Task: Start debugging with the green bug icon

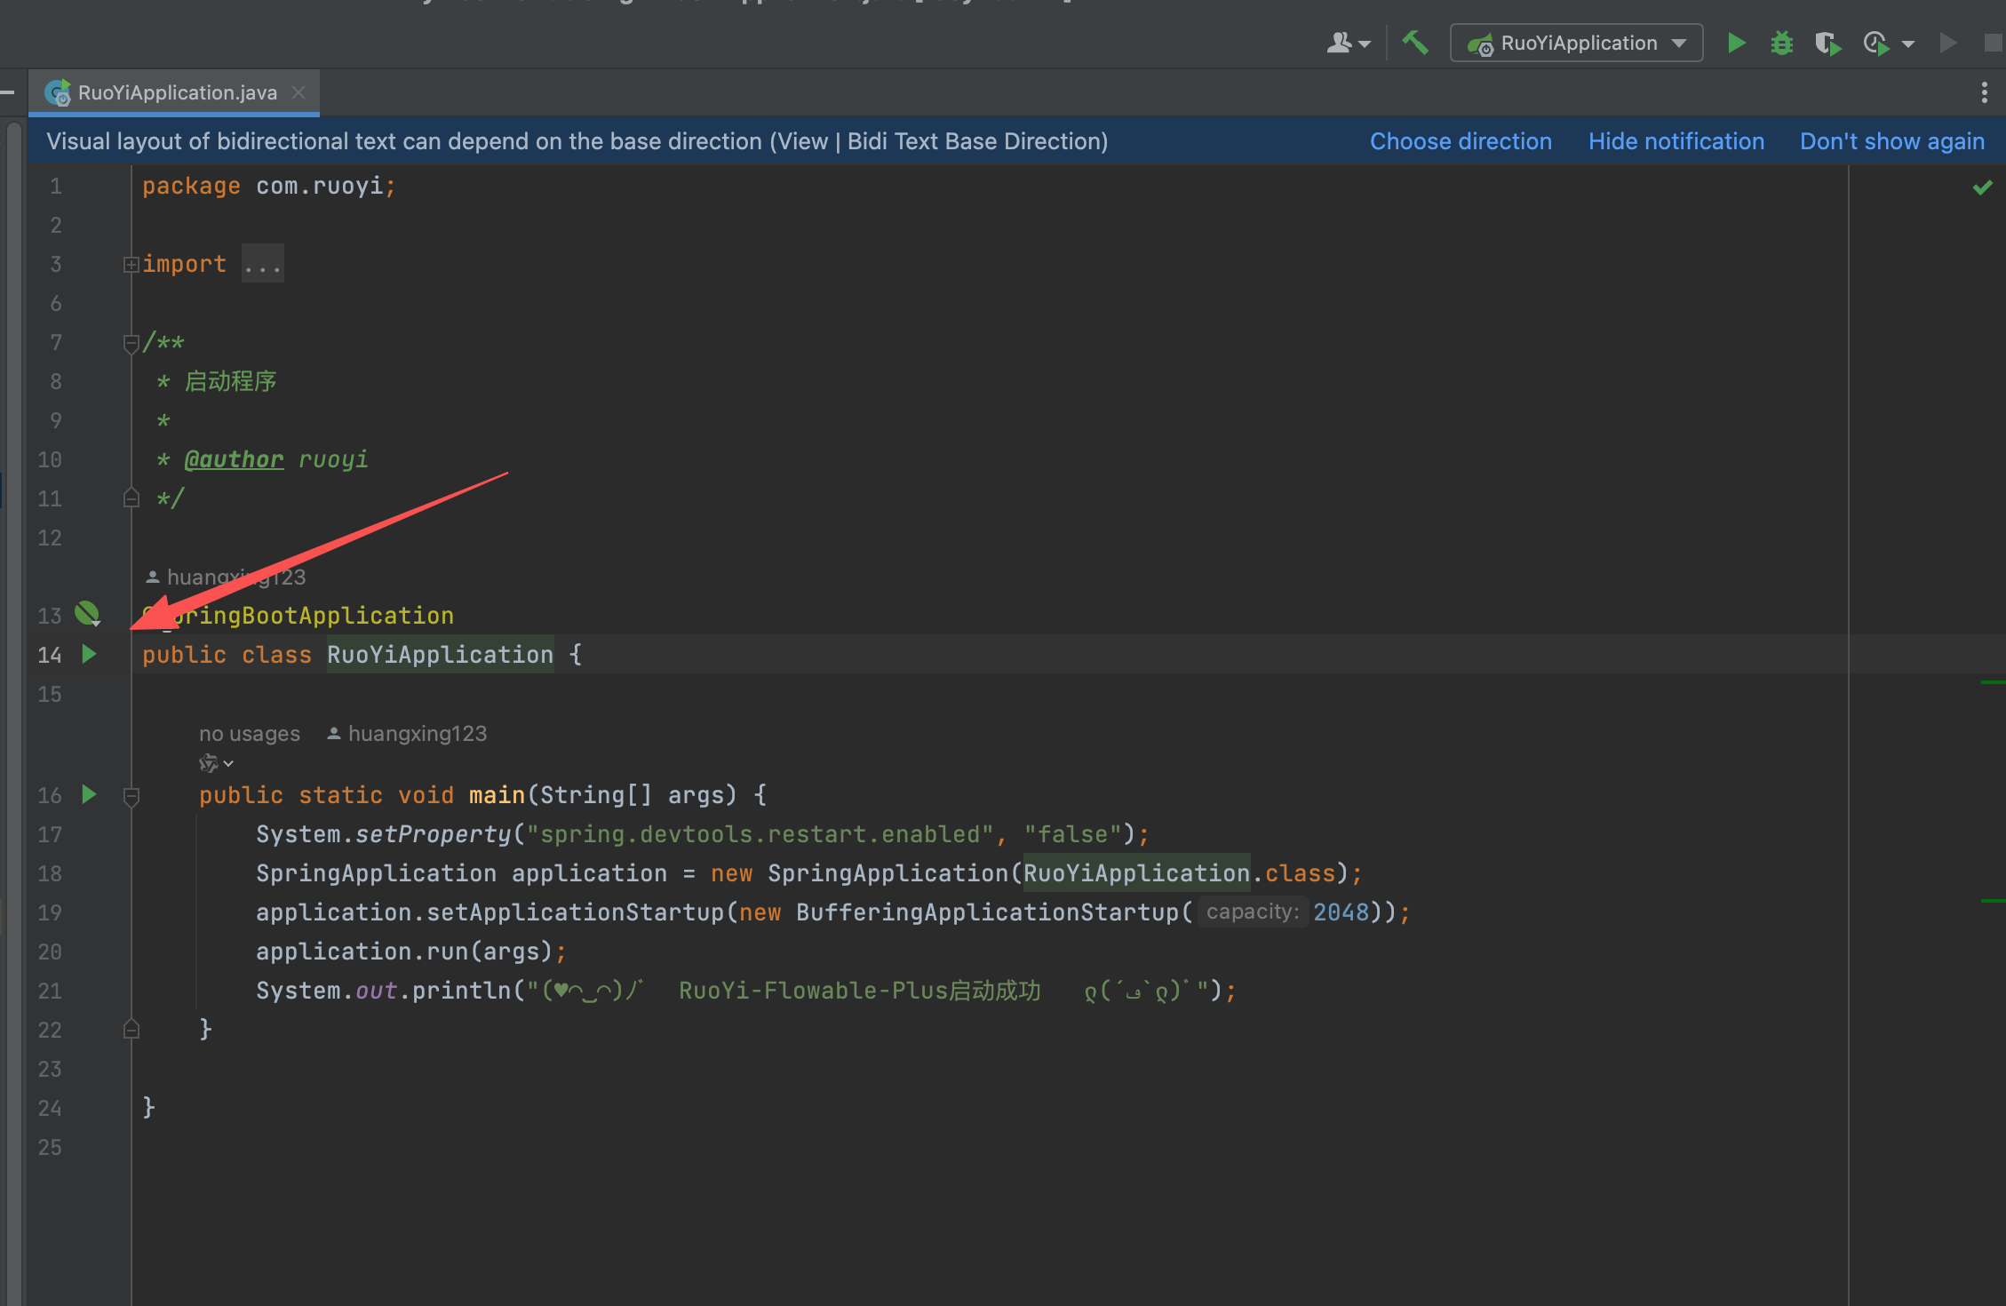Action: click(1781, 43)
